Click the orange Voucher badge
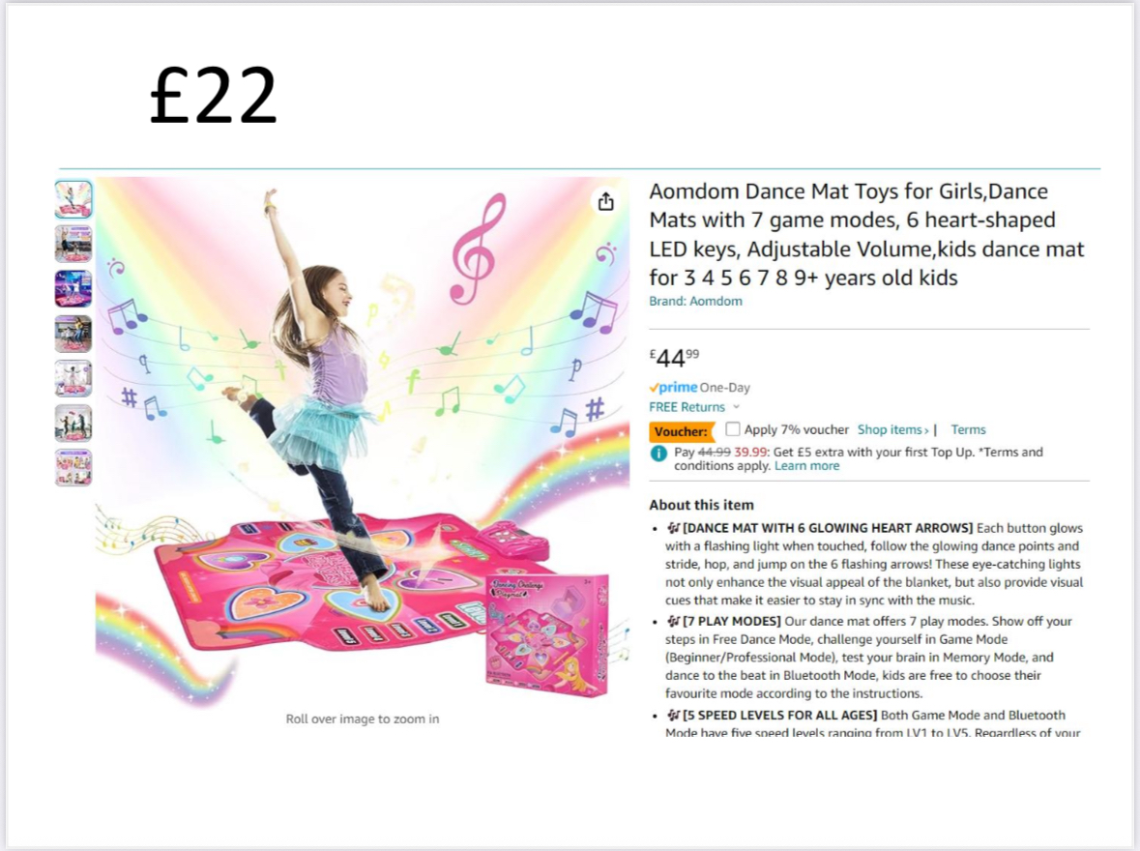1140x851 pixels. click(680, 431)
